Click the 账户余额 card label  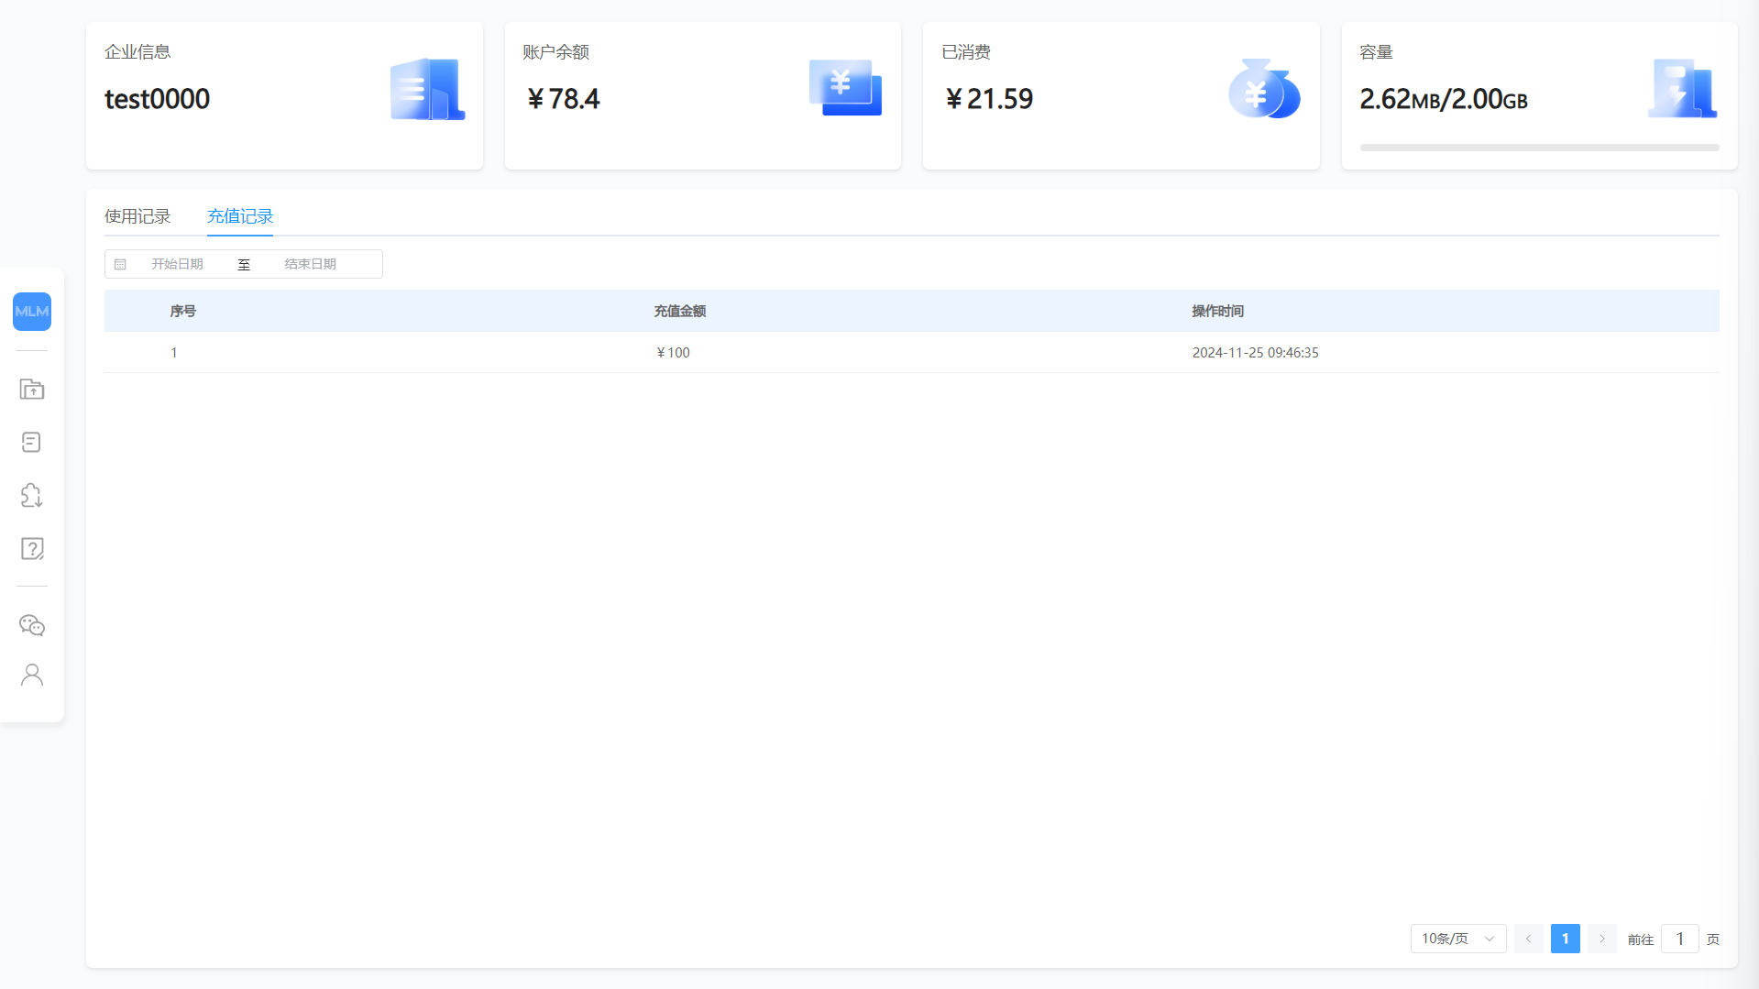coord(556,52)
